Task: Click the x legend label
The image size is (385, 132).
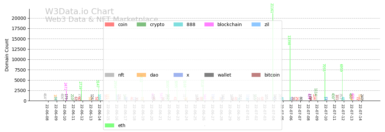Action: (188, 75)
